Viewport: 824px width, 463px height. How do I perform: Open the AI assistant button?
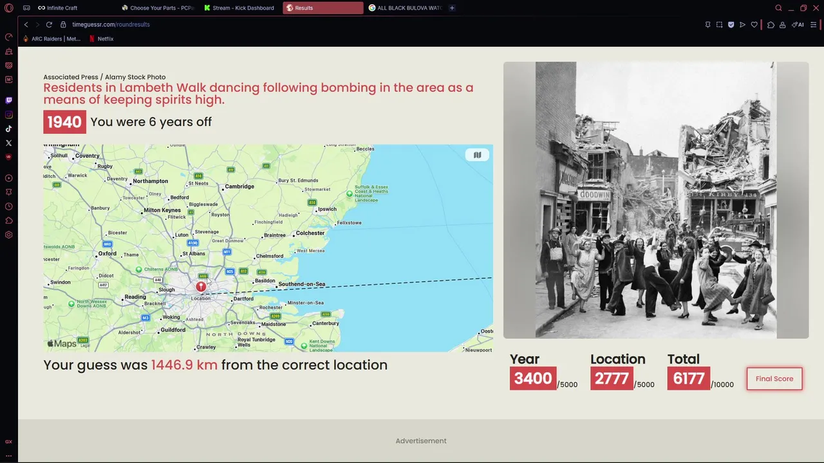[798, 24]
